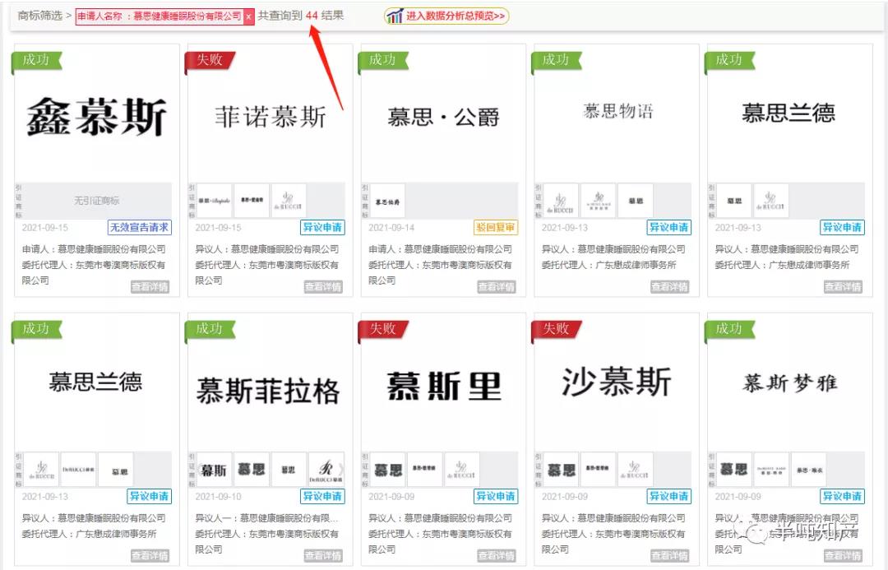Show 查看详情 for the 慕斯梦雅 card

pos(844,556)
